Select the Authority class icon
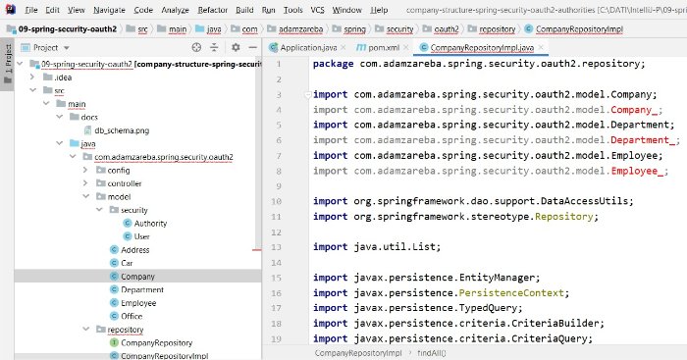The height and width of the screenshot is (360, 687). (128, 223)
